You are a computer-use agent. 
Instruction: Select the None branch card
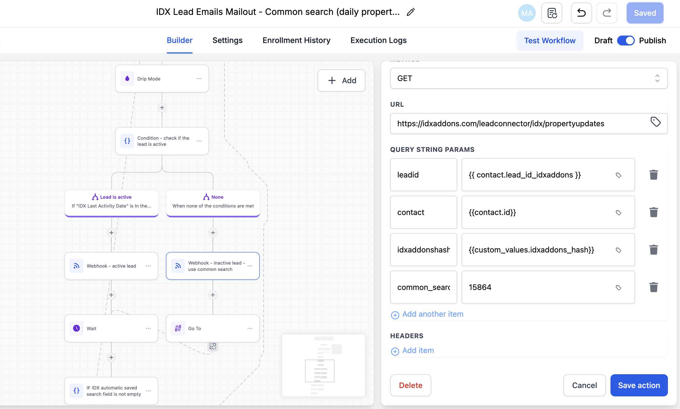point(213,203)
